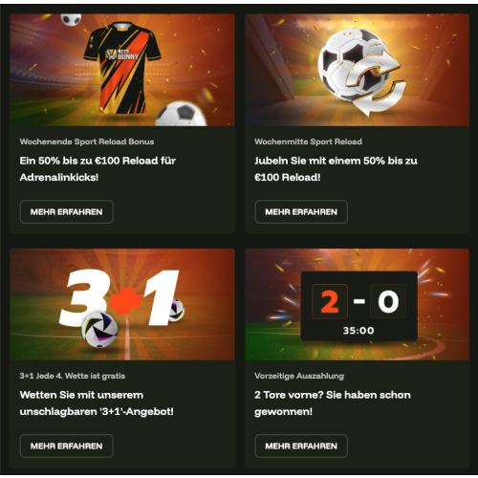
Task: Click the 35:00 match timer
Action: 358,331
